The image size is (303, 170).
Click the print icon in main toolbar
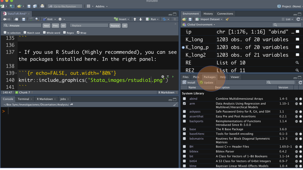click(42, 6)
